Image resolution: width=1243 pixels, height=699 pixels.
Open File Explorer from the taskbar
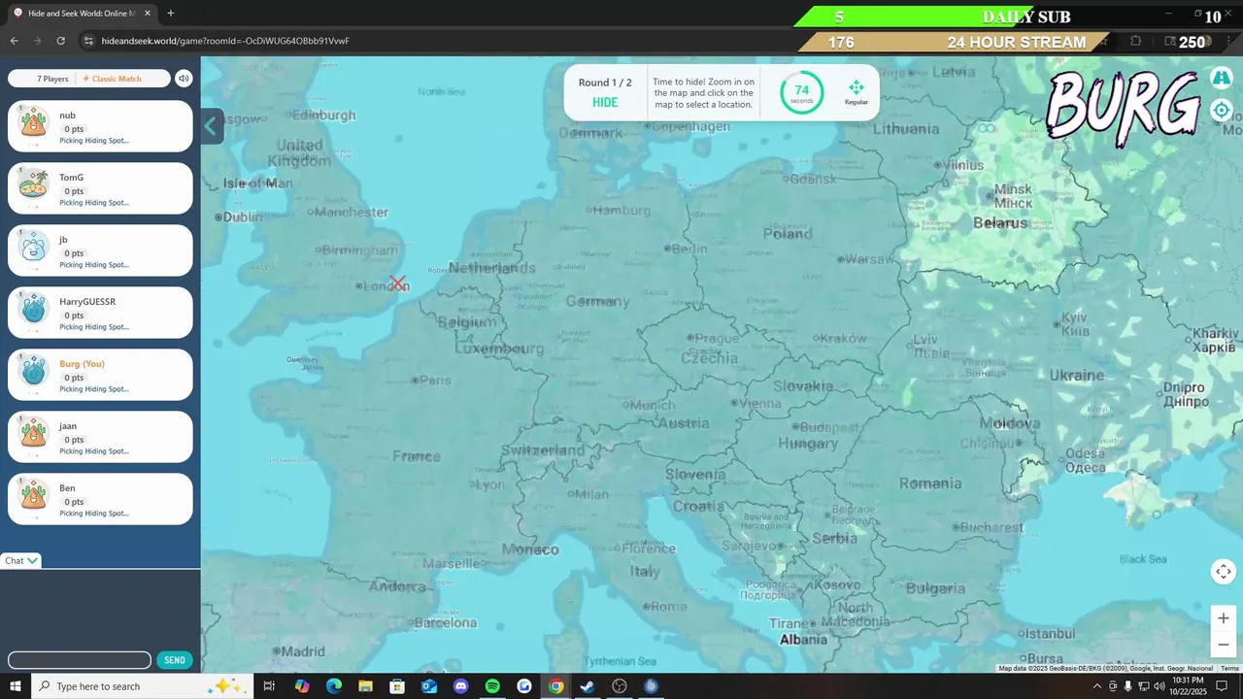(365, 686)
